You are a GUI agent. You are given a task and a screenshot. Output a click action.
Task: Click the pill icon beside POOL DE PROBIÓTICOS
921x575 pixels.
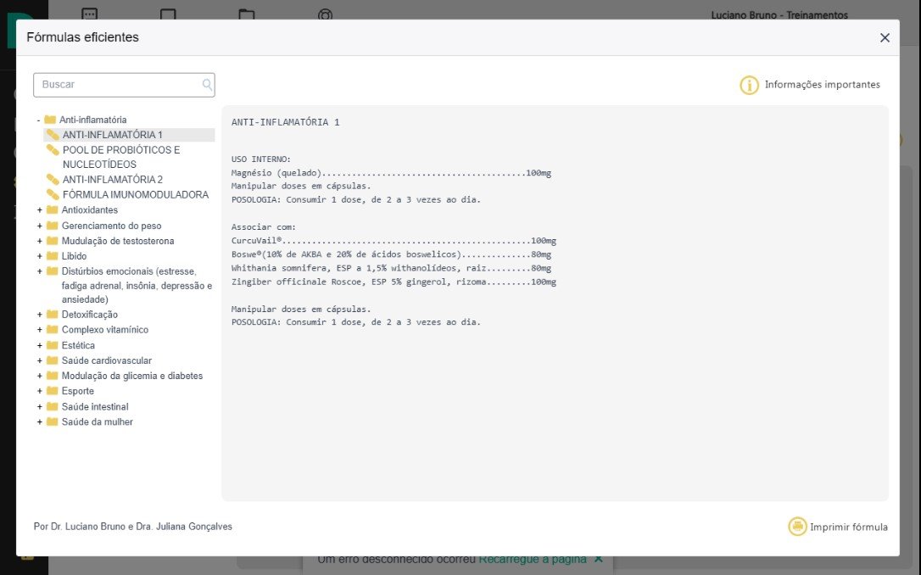53,150
